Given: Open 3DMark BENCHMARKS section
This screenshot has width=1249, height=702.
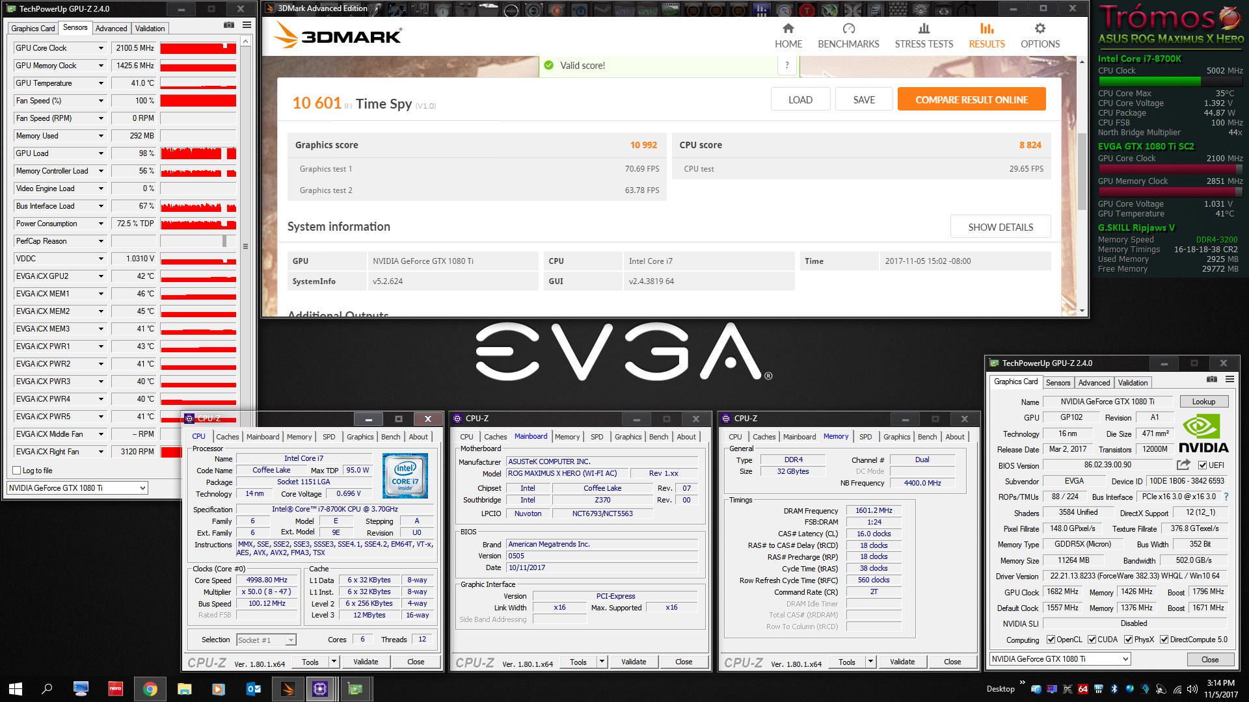Looking at the screenshot, I should [x=848, y=36].
